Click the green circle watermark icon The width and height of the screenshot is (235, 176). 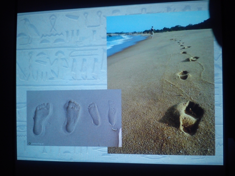pos(30,143)
